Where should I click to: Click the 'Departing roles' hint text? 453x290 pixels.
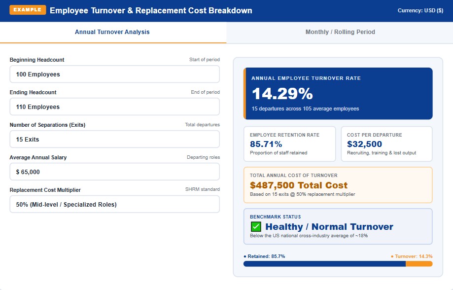tap(204, 157)
